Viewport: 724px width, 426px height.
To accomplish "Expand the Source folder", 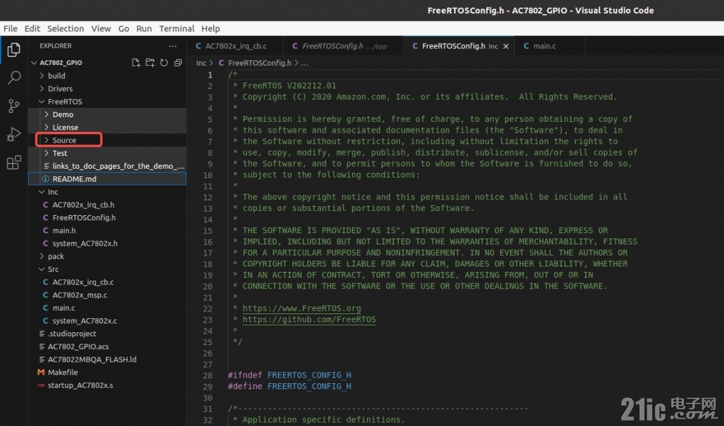I will 46,140.
